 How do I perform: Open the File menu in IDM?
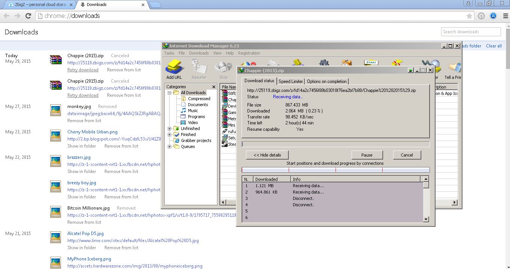(x=182, y=53)
